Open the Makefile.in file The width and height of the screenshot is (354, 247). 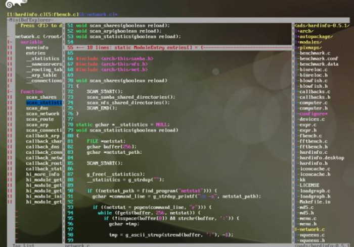(315, 202)
